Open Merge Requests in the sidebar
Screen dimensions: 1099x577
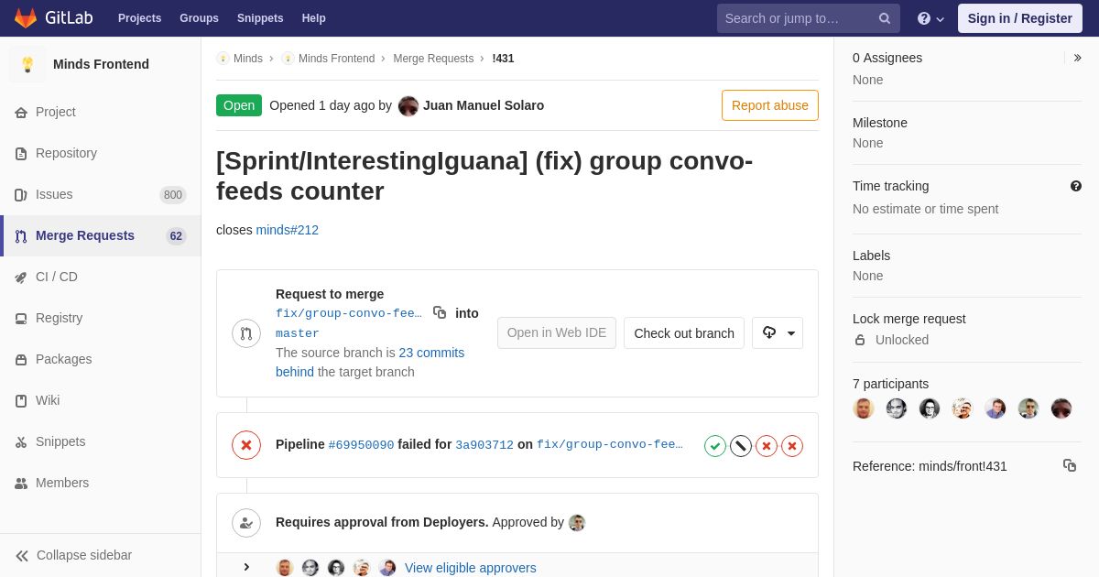[x=101, y=235]
